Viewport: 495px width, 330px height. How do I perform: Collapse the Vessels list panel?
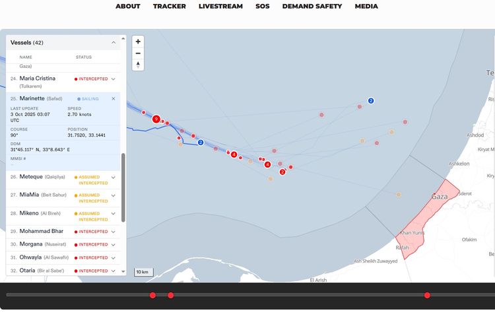tap(113, 42)
